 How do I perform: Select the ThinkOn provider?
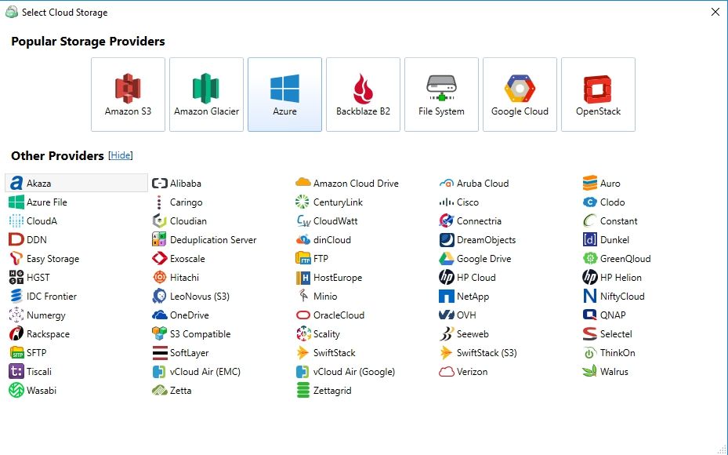tap(609, 353)
